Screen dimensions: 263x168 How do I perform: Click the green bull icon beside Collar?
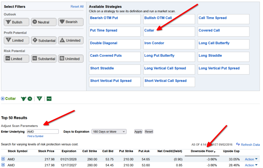24,99
